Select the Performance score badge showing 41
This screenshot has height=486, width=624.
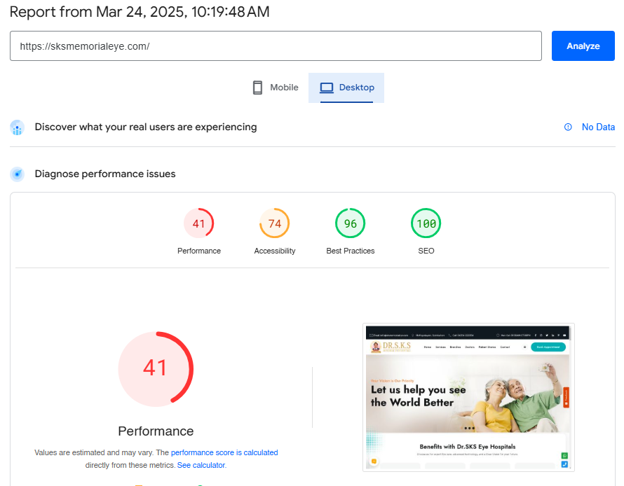click(199, 223)
